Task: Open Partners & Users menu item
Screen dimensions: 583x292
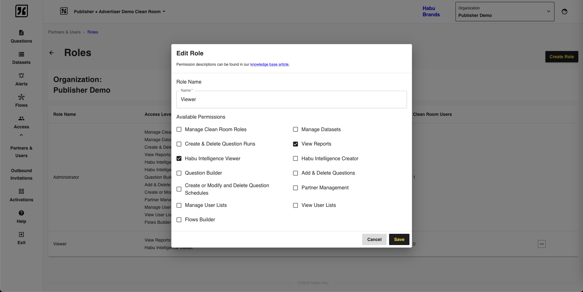Action: [21, 152]
